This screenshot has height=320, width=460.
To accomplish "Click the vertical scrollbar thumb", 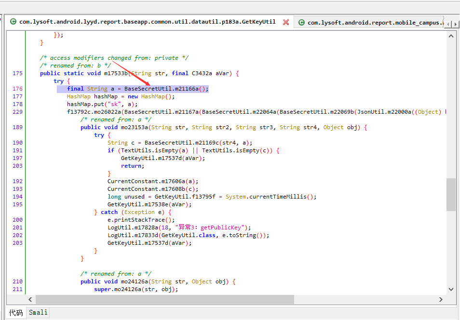I will [451, 195].
